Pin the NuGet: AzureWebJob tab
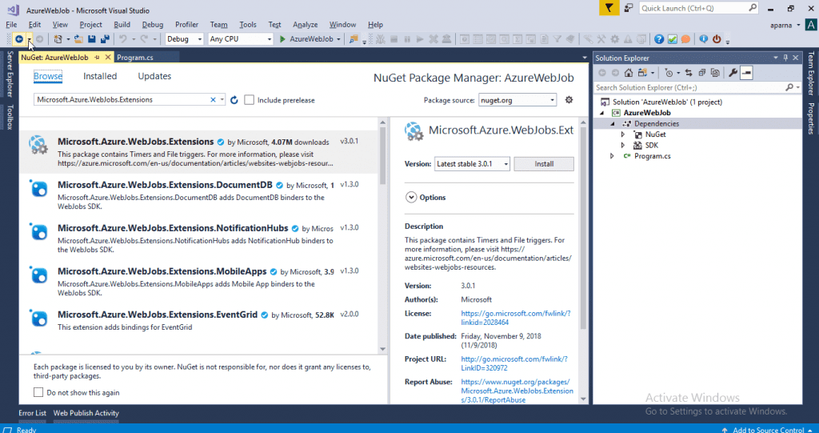 coord(97,58)
